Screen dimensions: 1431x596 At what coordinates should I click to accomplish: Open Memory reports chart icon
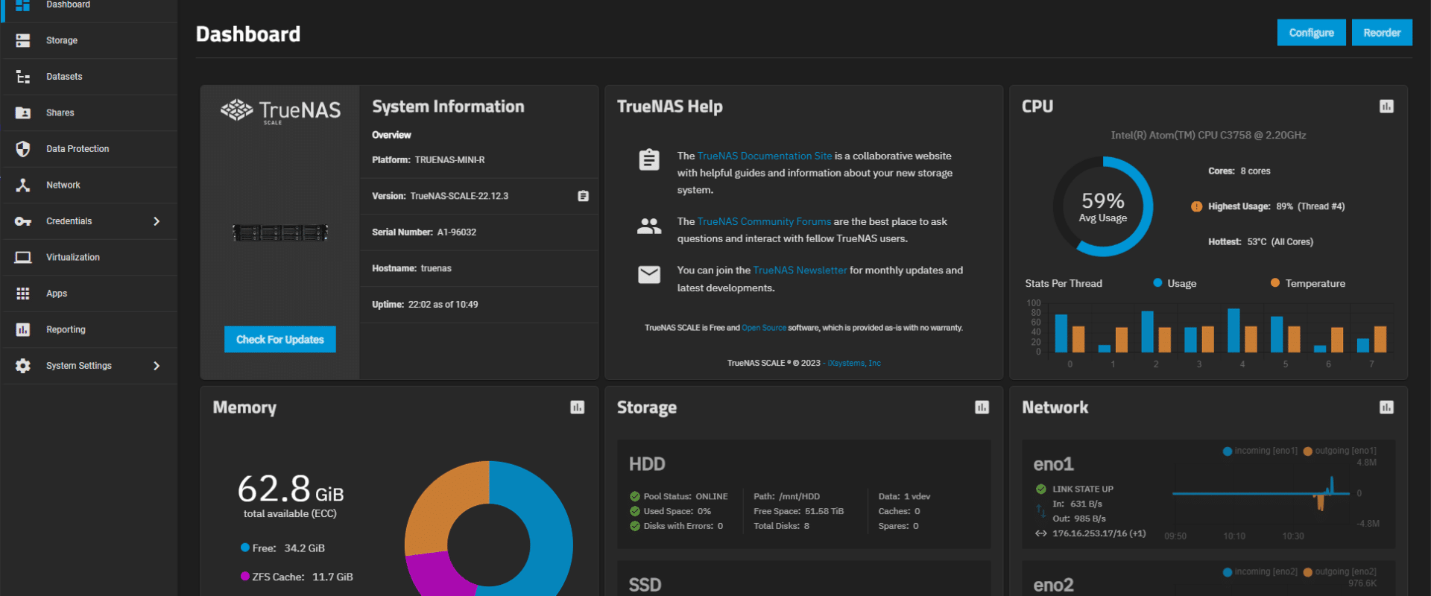coord(578,408)
